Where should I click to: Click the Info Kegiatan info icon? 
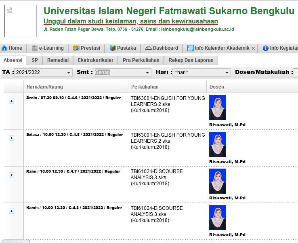point(265,48)
